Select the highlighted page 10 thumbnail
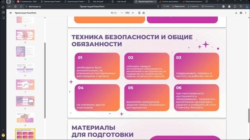This screenshot has height=140, width=250. 25,134
